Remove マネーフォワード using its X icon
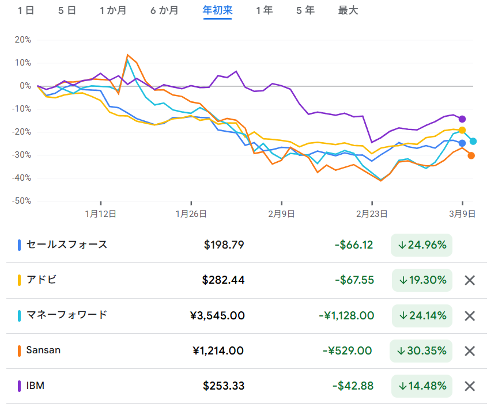 coord(470,315)
